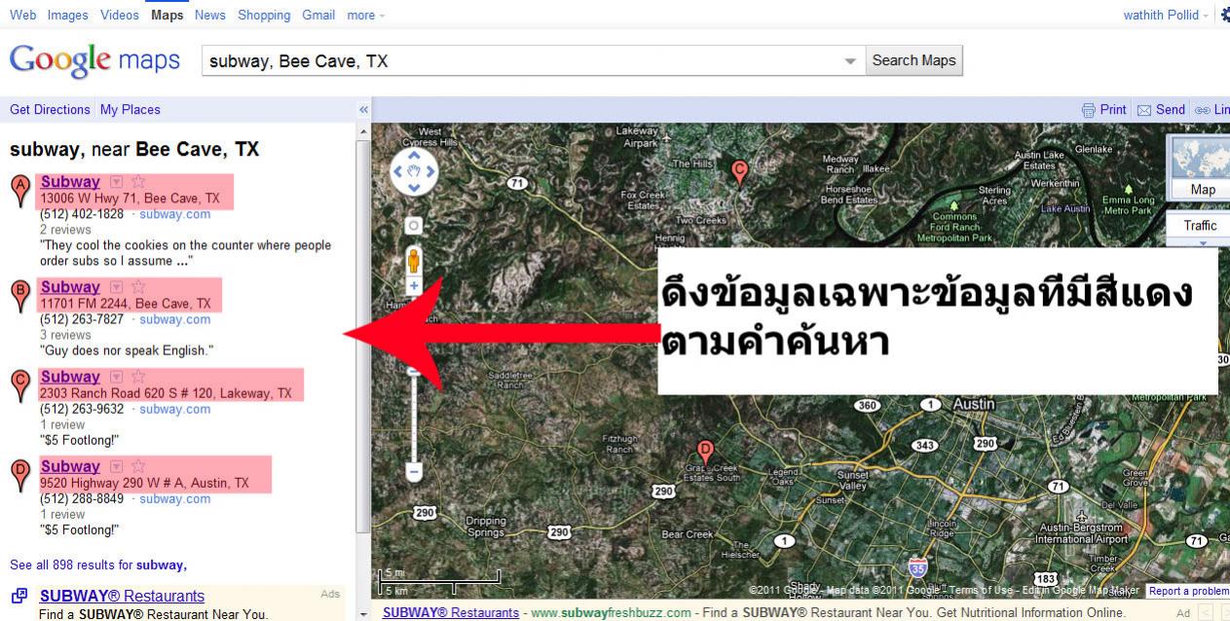Open subway.com link next to (512) 288-8849
Viewport: 1230px width, 621px height.
click(175, 498)
